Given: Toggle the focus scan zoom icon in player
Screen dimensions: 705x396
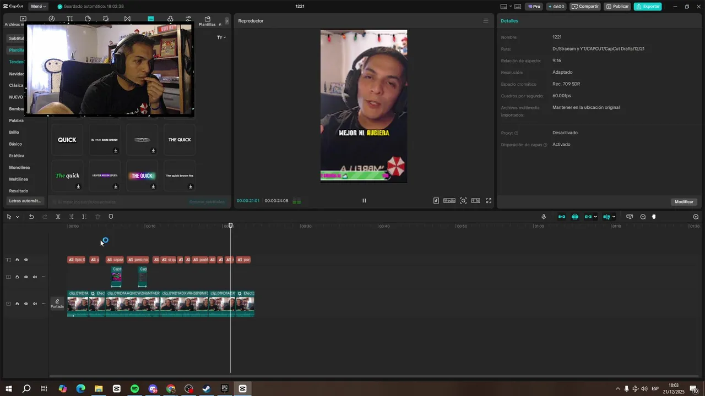Looking at the screenshot, I should point(463,201).
